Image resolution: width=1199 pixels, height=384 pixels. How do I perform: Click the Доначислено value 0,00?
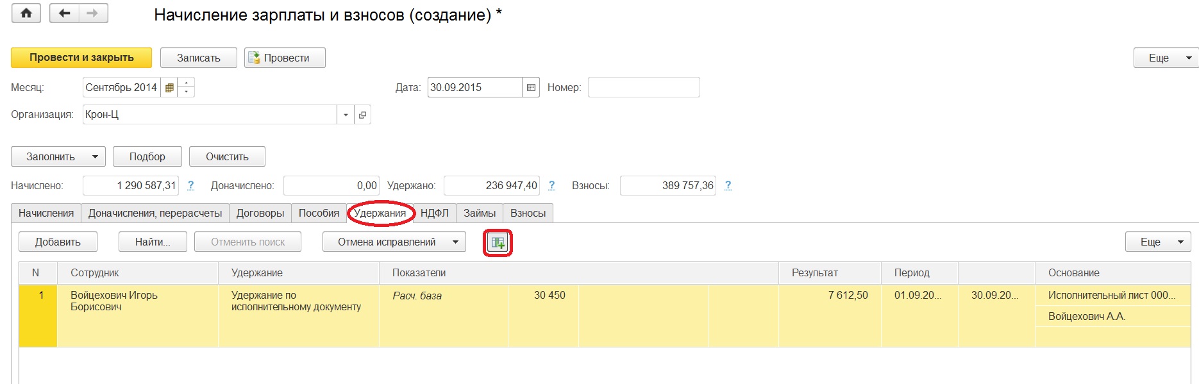[x=331, y=186]
